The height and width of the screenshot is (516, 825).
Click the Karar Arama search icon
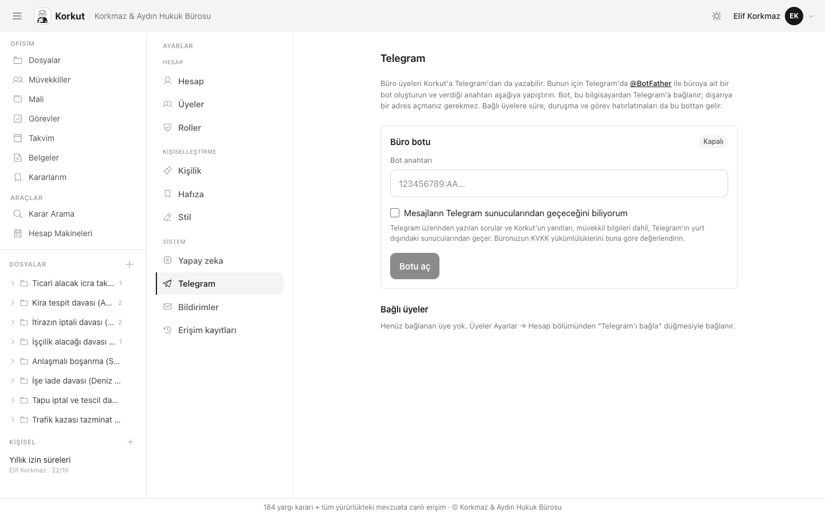[x=18, y=214]
